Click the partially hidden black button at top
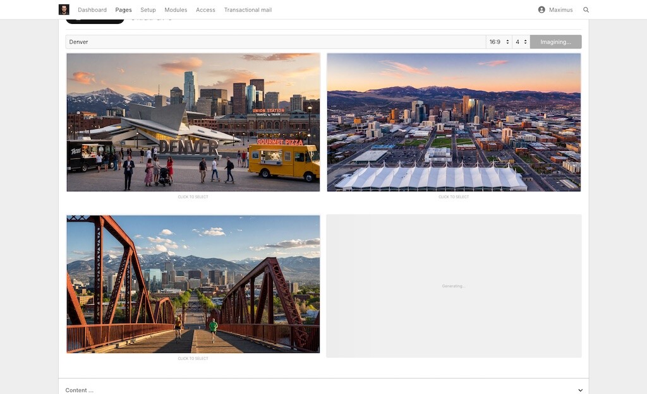This screenshot has height=394, width=647. pyautogui.click(x=95, y=21)
